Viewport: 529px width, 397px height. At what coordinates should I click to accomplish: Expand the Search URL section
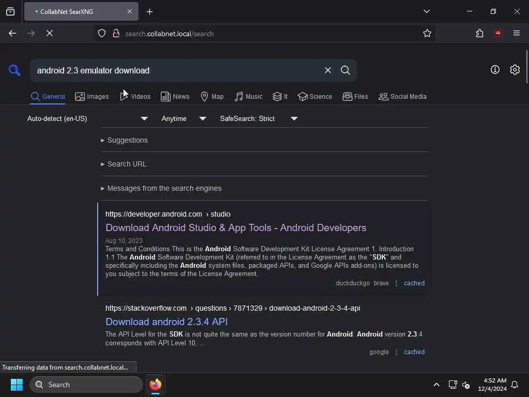pyautogui.click(x=123, y=164)
